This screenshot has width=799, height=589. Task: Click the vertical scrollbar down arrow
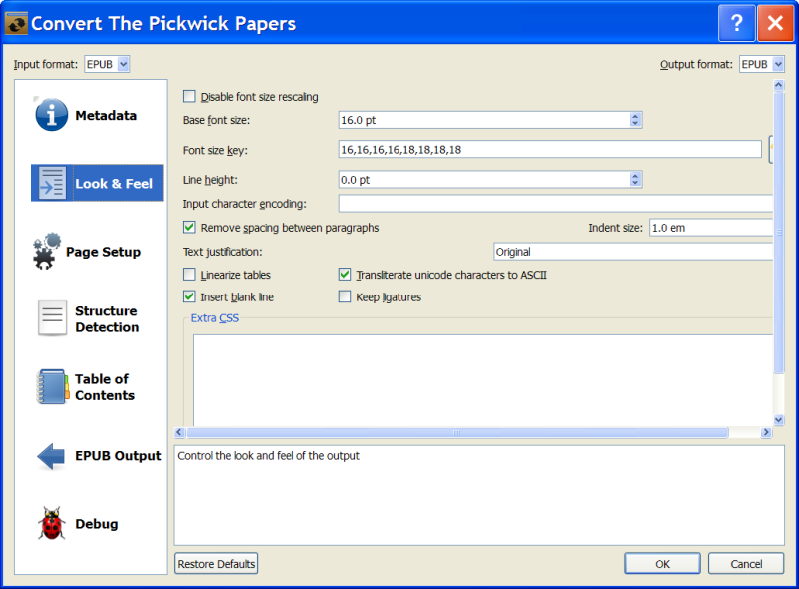pos(778,420)
